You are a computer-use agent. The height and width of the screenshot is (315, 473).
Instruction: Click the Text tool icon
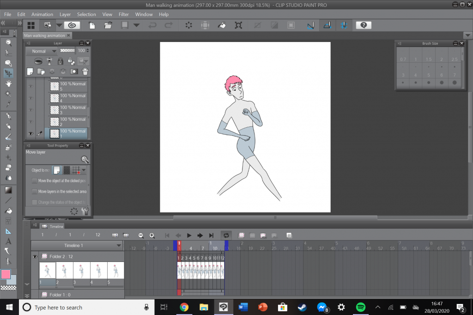(x=8, y=241)
